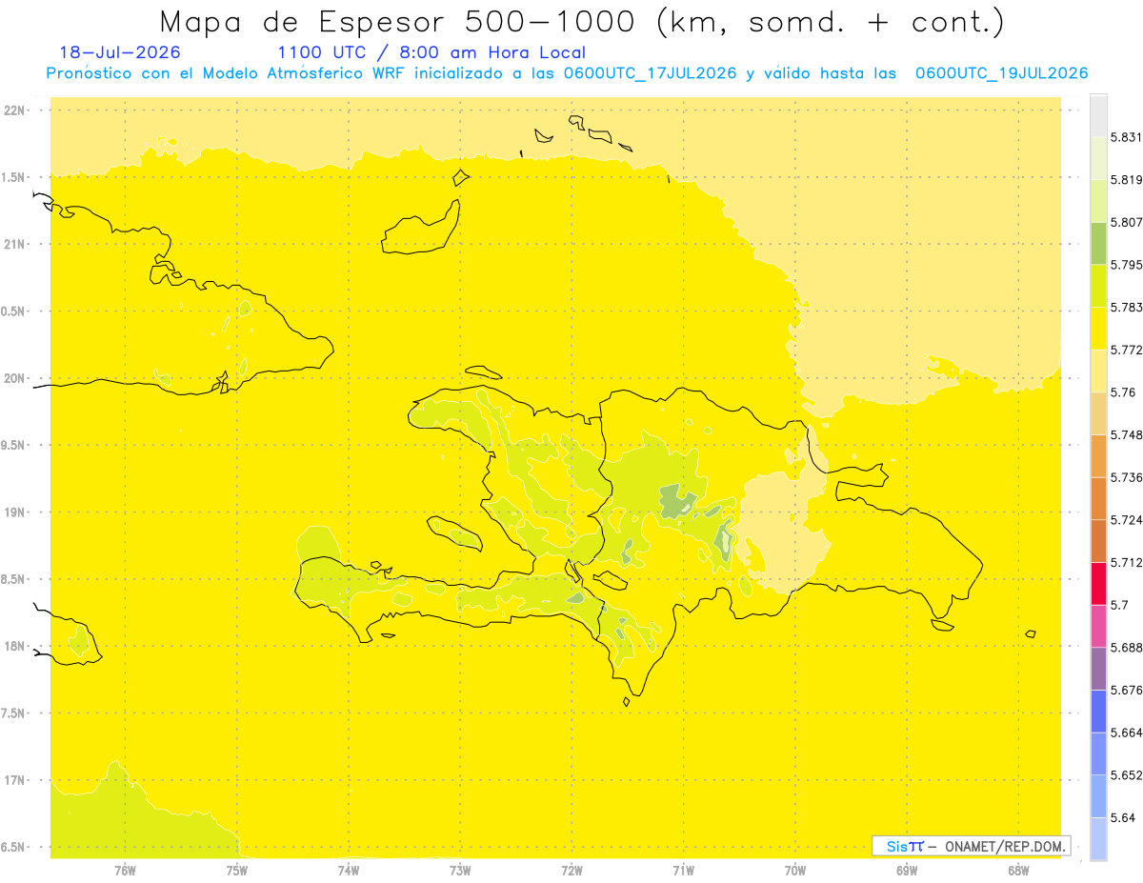Click the longitude axis label '74W'
Image resolution: width=1143 pixels, height=883 pixels.
(x=349, y=871)
